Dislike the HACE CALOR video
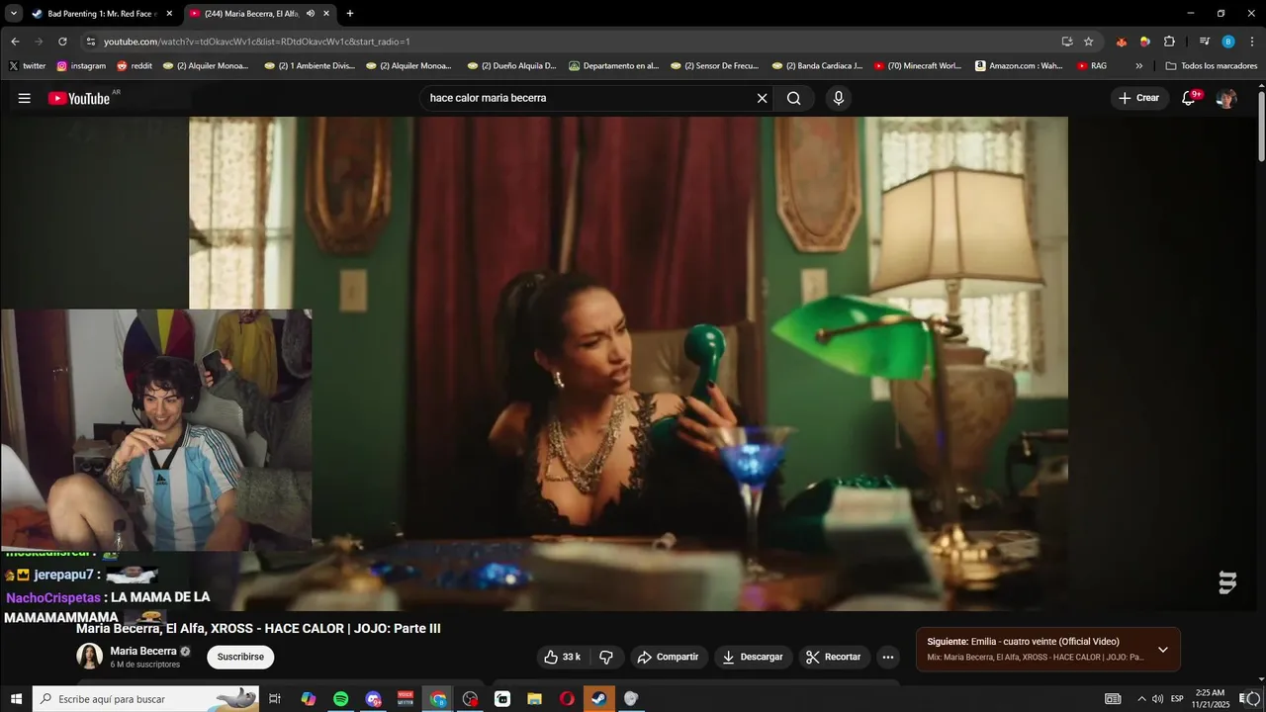Viewport: 1266px width, 712px height. click(x=606, y=657)
